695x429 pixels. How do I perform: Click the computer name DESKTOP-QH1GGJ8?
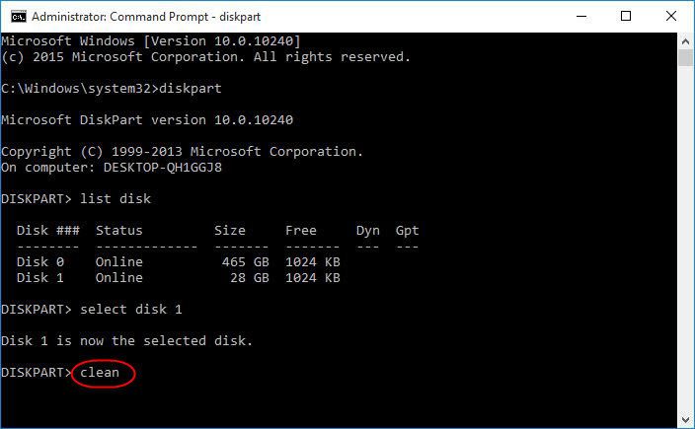point(163,168)
